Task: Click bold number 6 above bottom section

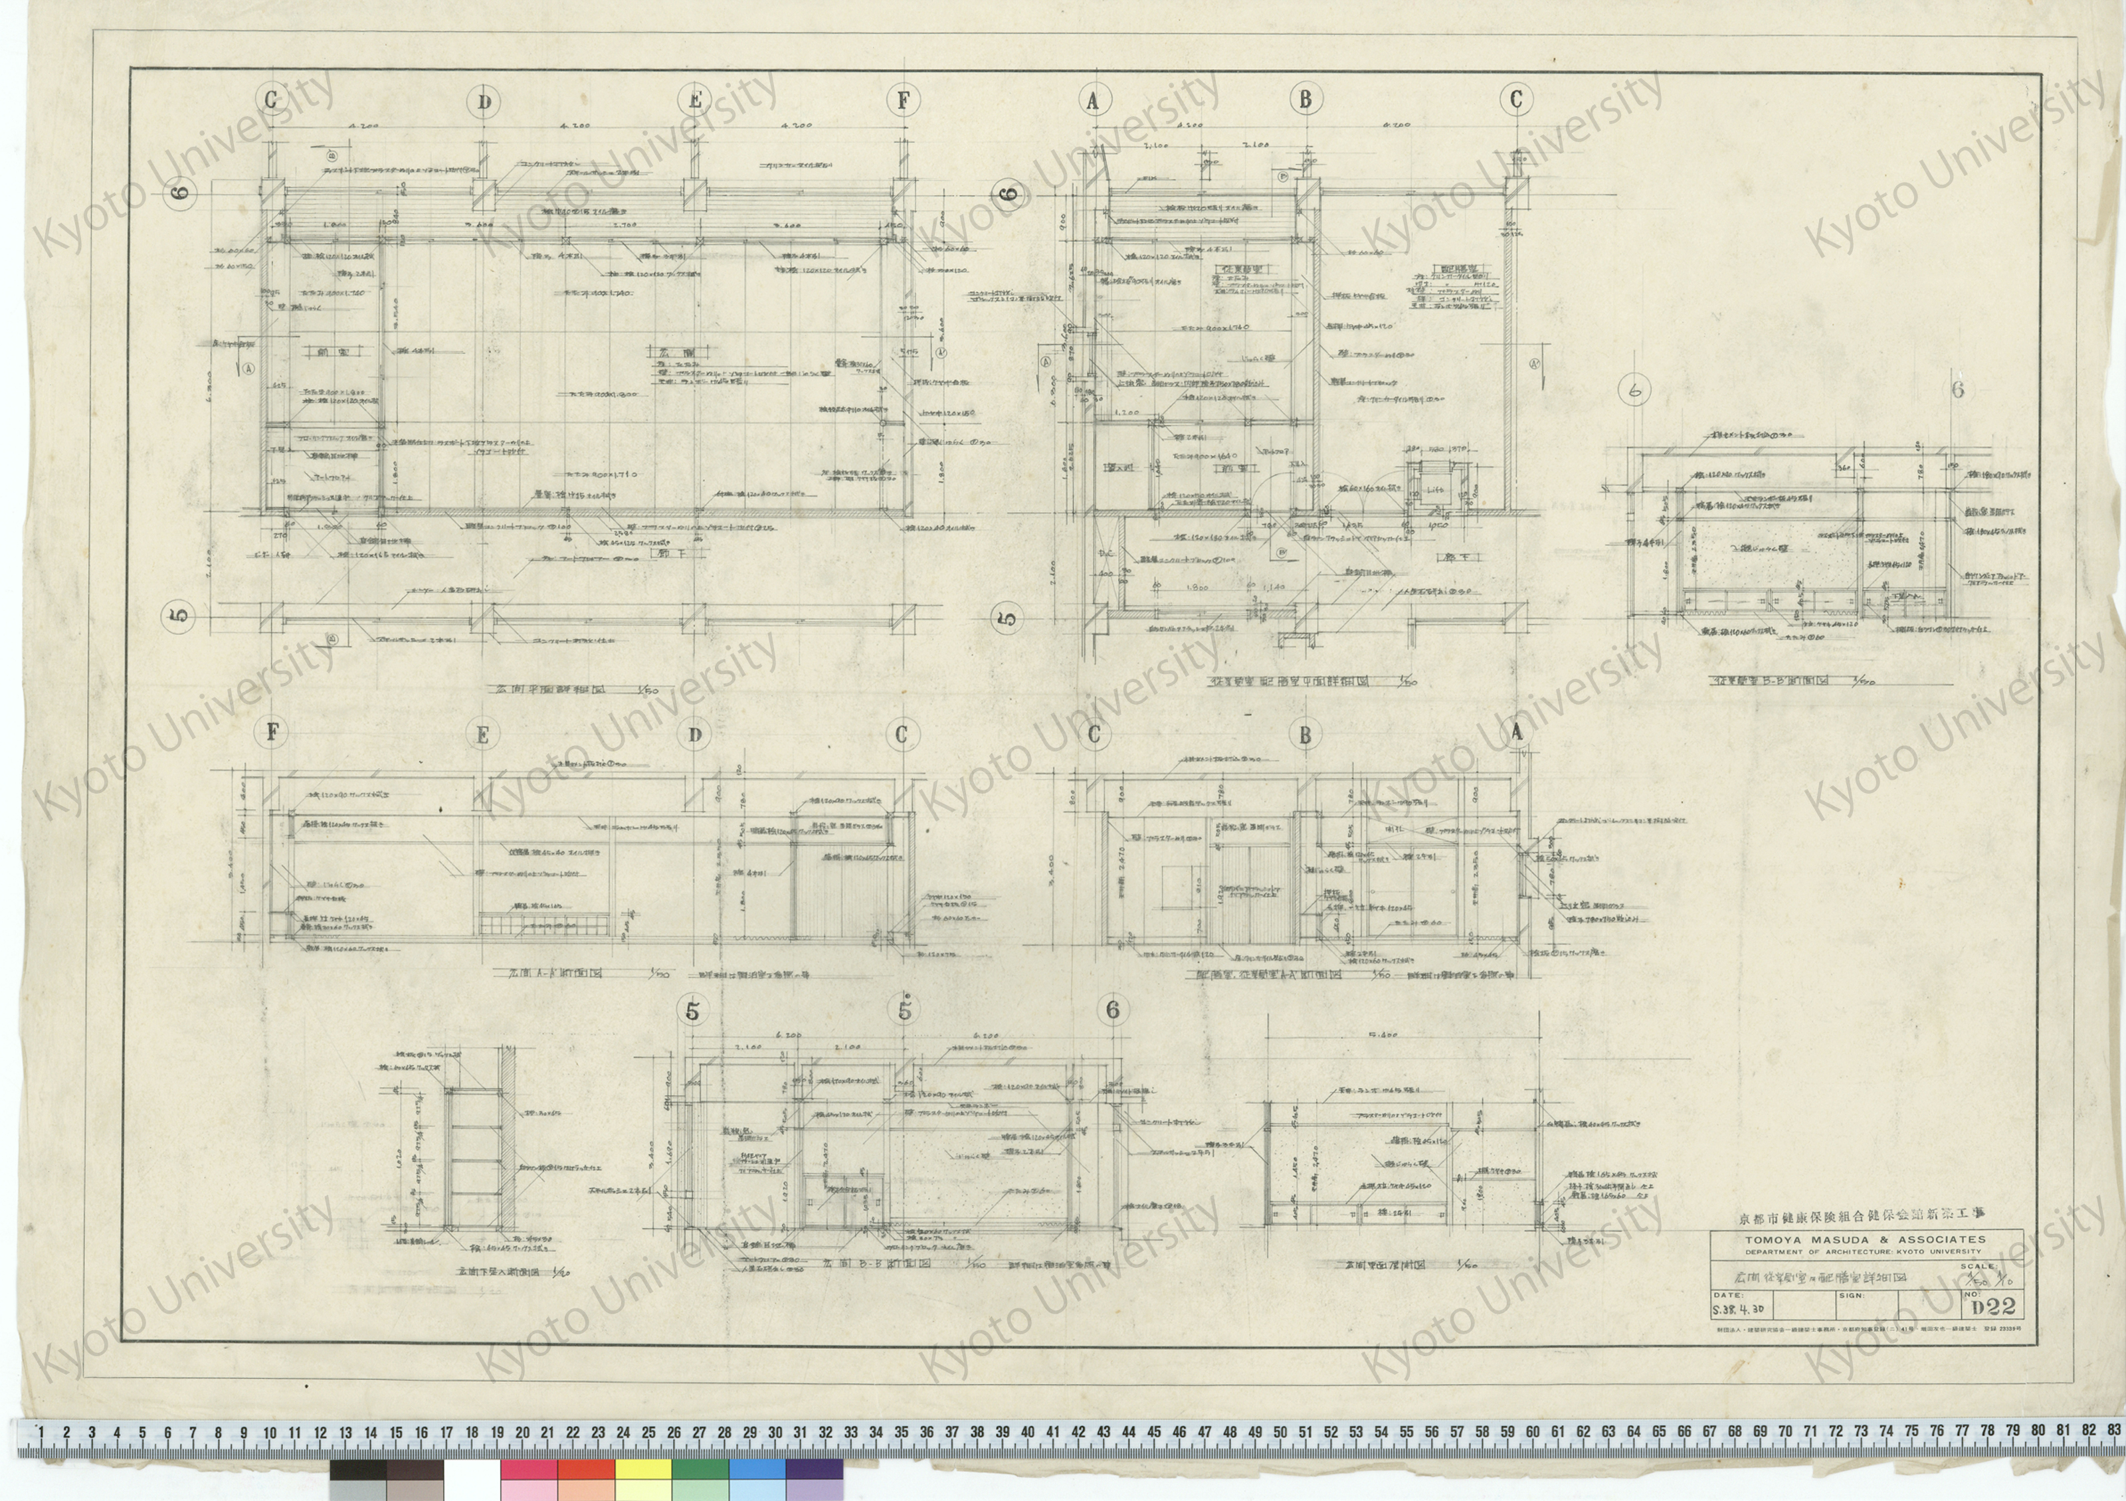Action: (x=1113, y=1011)
